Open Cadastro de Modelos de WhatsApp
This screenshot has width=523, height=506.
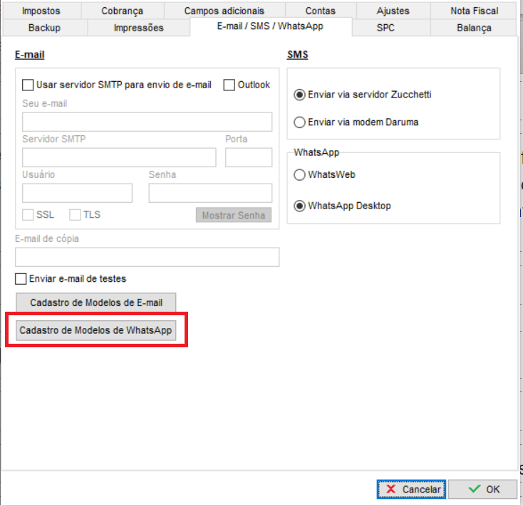tap(95, 331)
